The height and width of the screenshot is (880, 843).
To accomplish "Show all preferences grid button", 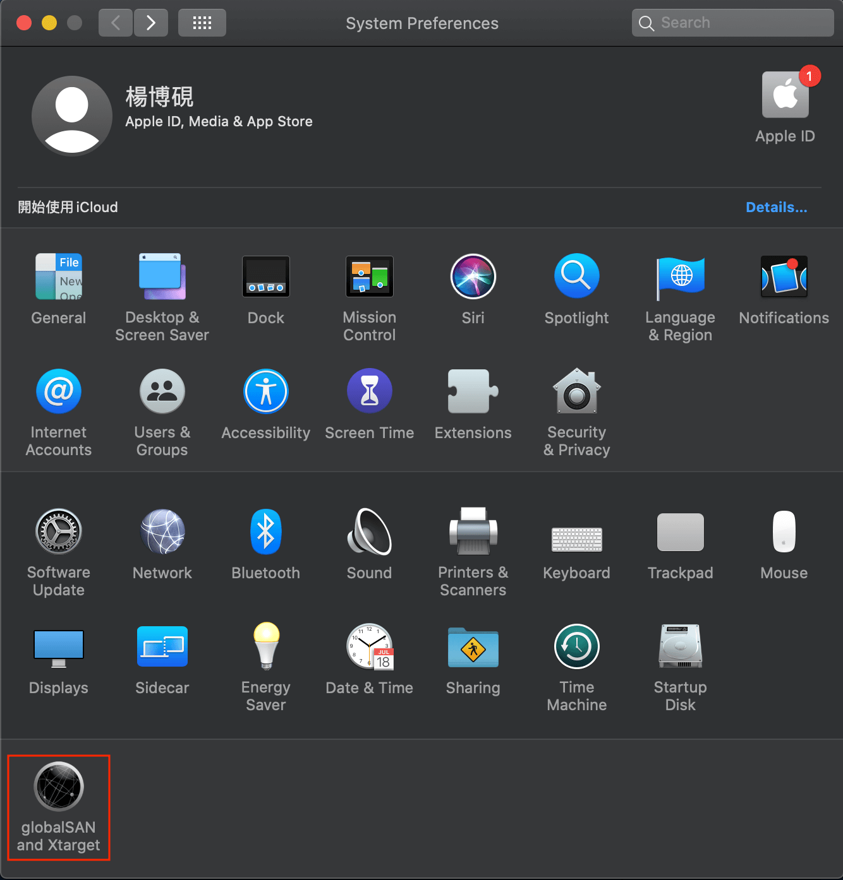I will (202, 23).
